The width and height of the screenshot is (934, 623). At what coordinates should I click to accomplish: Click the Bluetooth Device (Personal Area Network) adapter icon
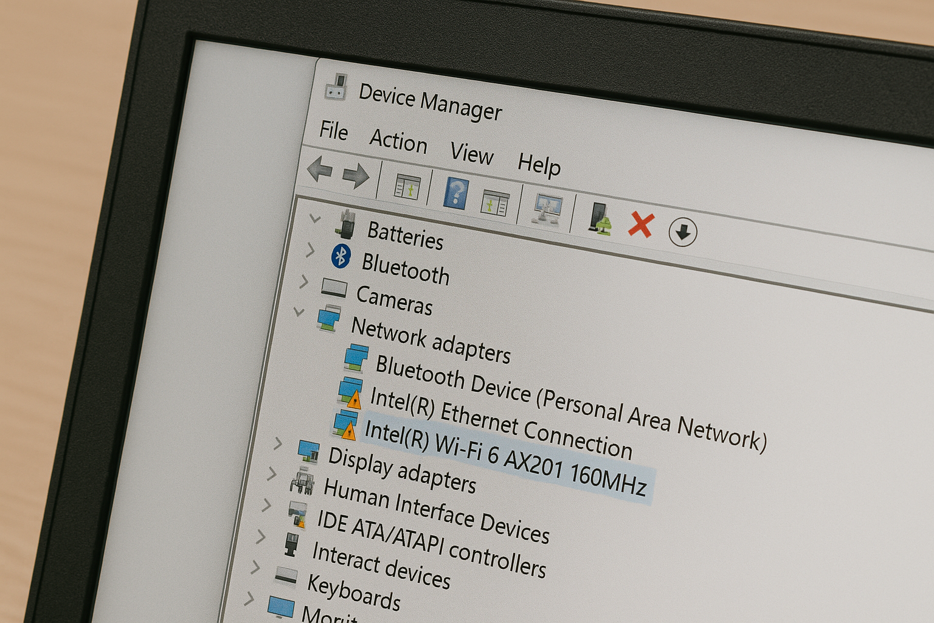point(356,357)
